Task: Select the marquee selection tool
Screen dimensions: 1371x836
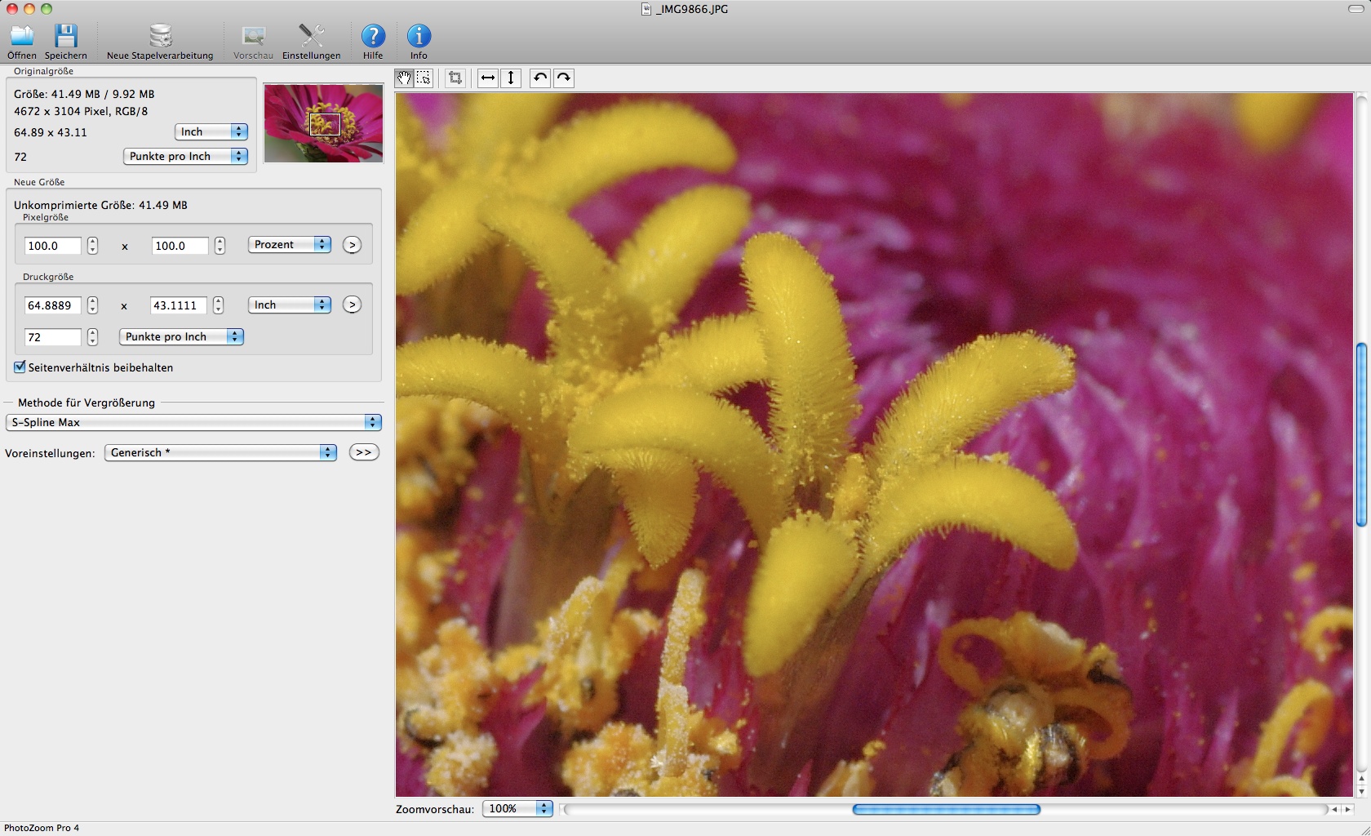Action: point(424,78)
